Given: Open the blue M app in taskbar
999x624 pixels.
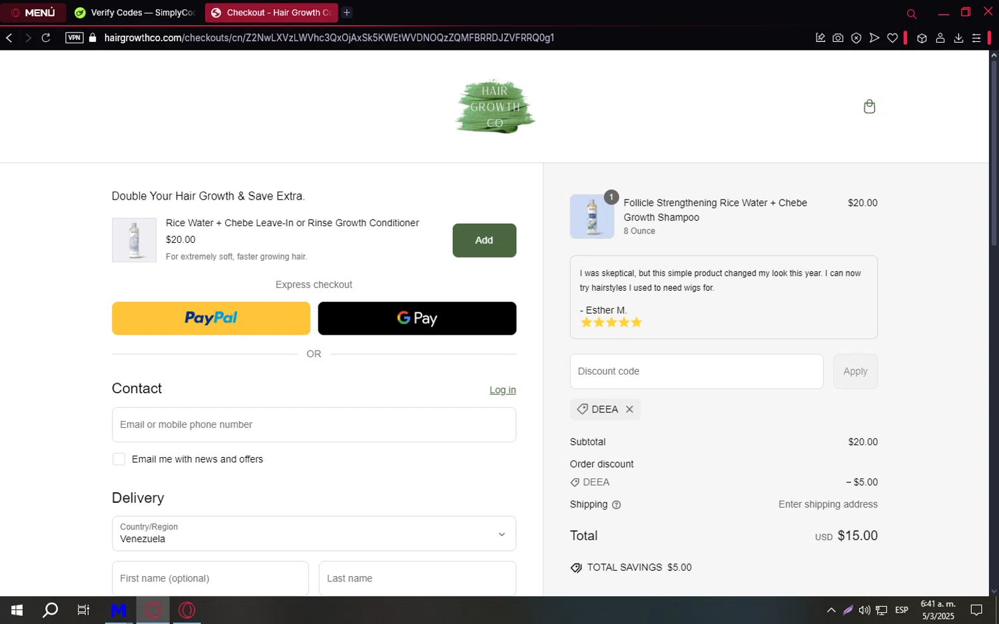Looking at the screenshot, I should (119, 610).
